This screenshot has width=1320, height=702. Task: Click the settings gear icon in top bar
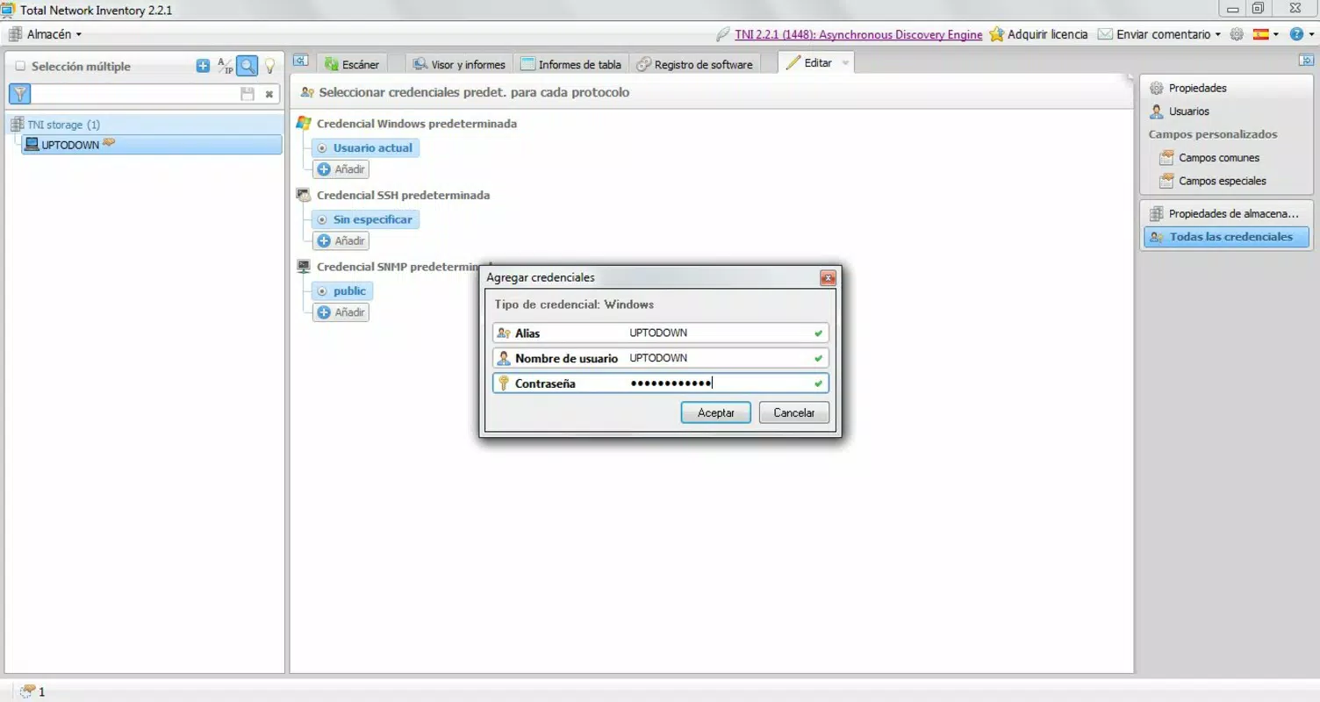pyautogui.click(x=1237, y=34)
